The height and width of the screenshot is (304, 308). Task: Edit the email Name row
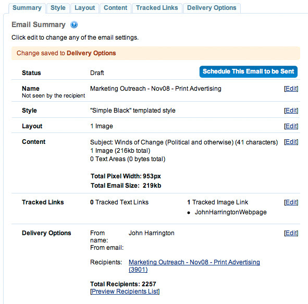click(291, 89)
